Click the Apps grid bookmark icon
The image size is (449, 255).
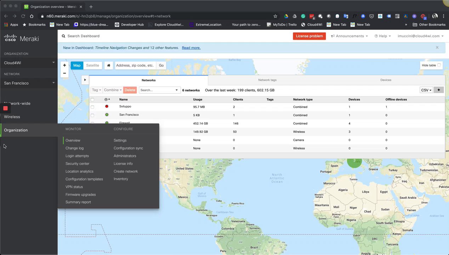(6, 25)
